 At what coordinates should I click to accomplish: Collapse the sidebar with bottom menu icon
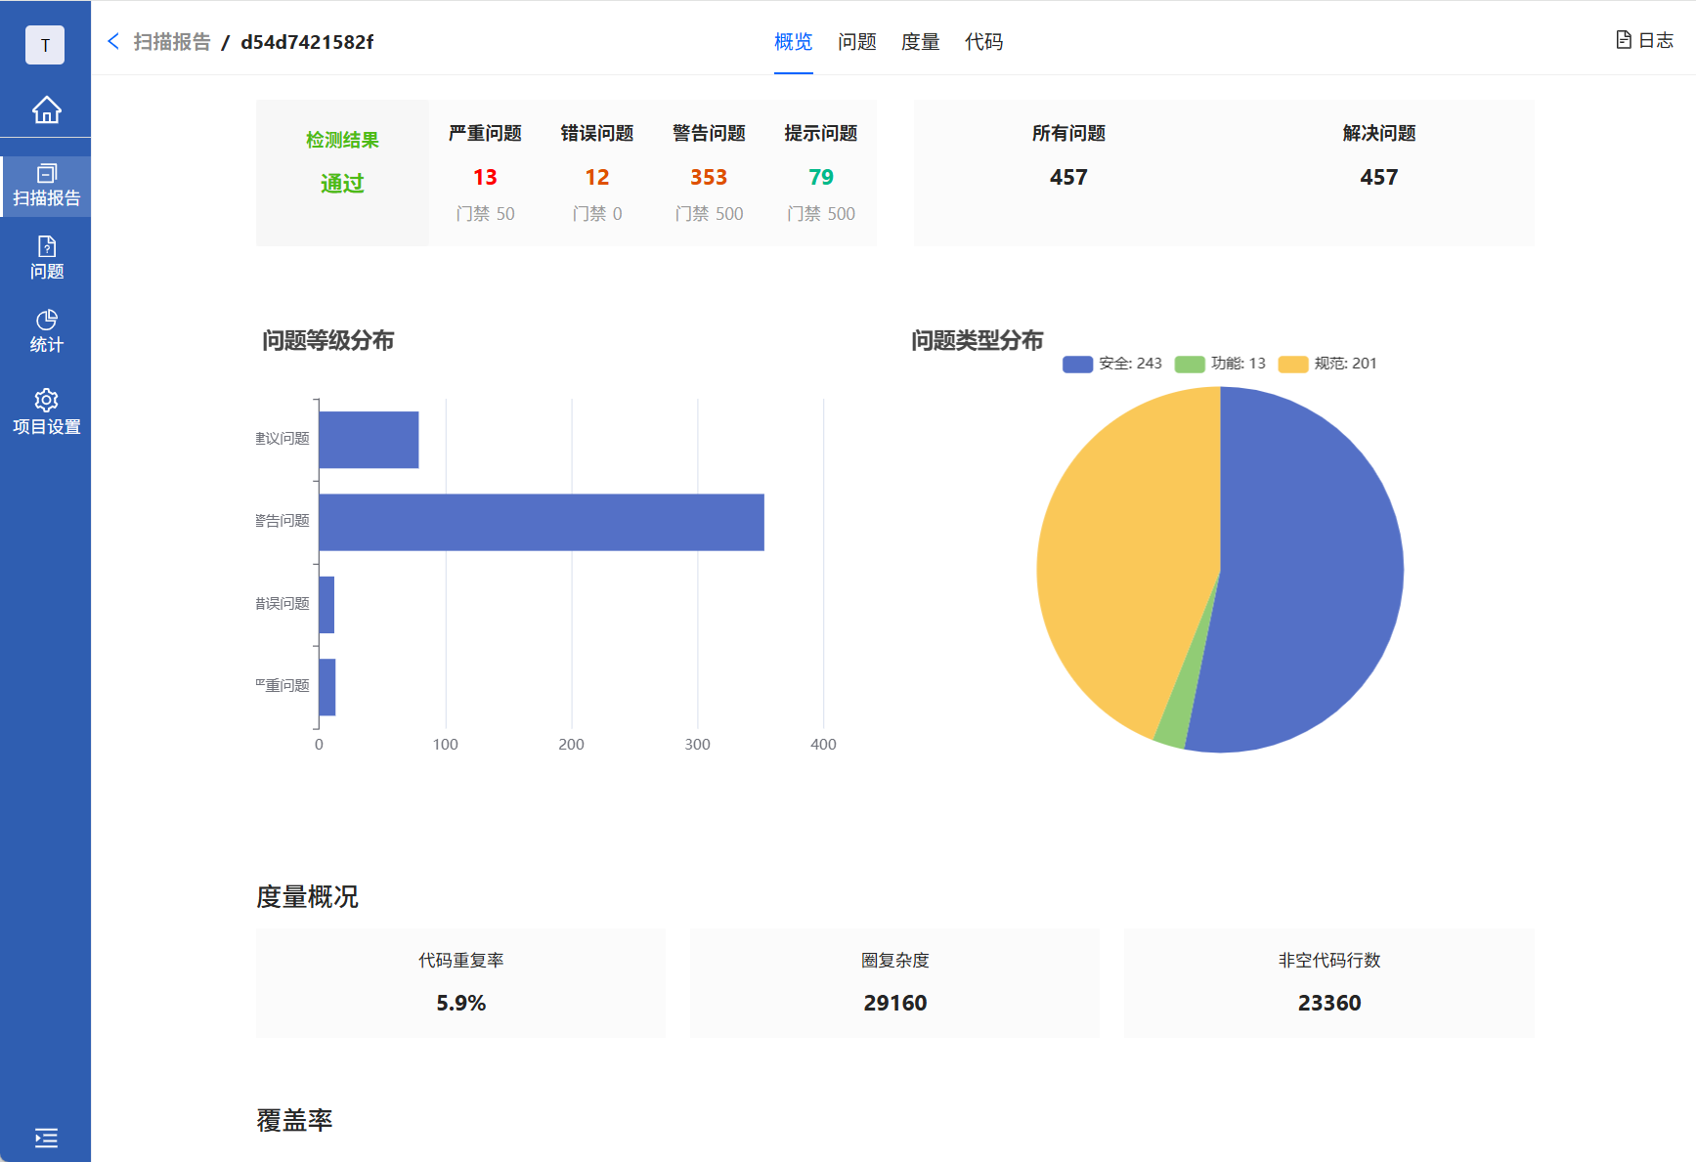(46, 1138)
